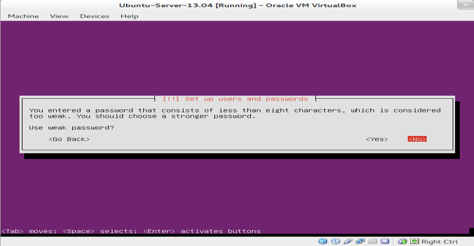Click the hard disk activity status icon

click(323, 241)
